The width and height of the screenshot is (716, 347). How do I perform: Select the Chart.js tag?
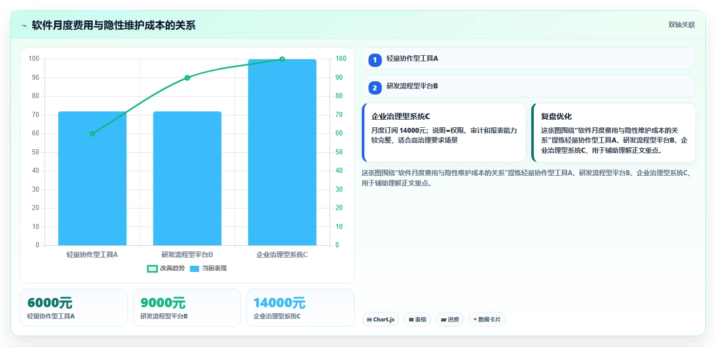(380, 319)
